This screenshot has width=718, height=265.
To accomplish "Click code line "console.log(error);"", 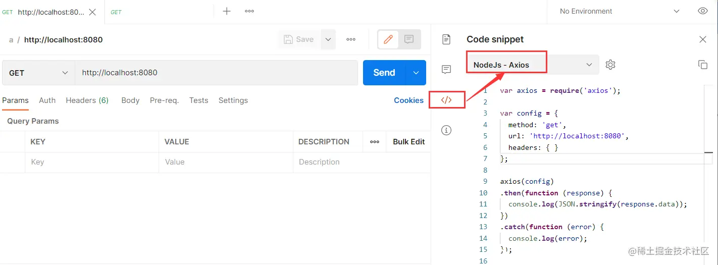I will [x=548, y=238].
